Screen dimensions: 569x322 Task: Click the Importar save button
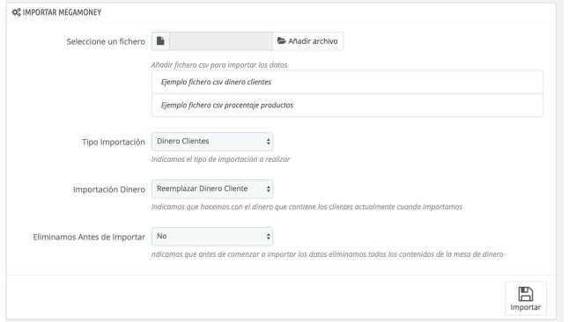[526, 298]
